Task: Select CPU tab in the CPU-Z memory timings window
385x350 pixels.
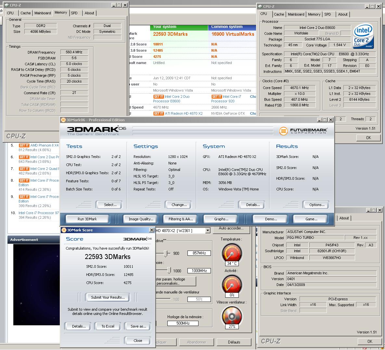Action: (10, 13)
